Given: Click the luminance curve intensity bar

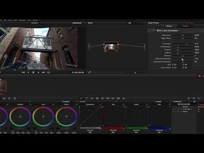Looking at the screenshot, I should (90, 128).
